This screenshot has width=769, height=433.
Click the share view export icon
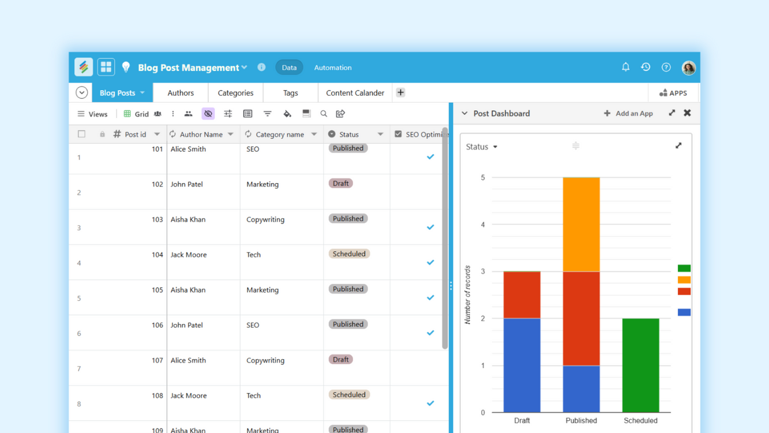click(340, 114)
